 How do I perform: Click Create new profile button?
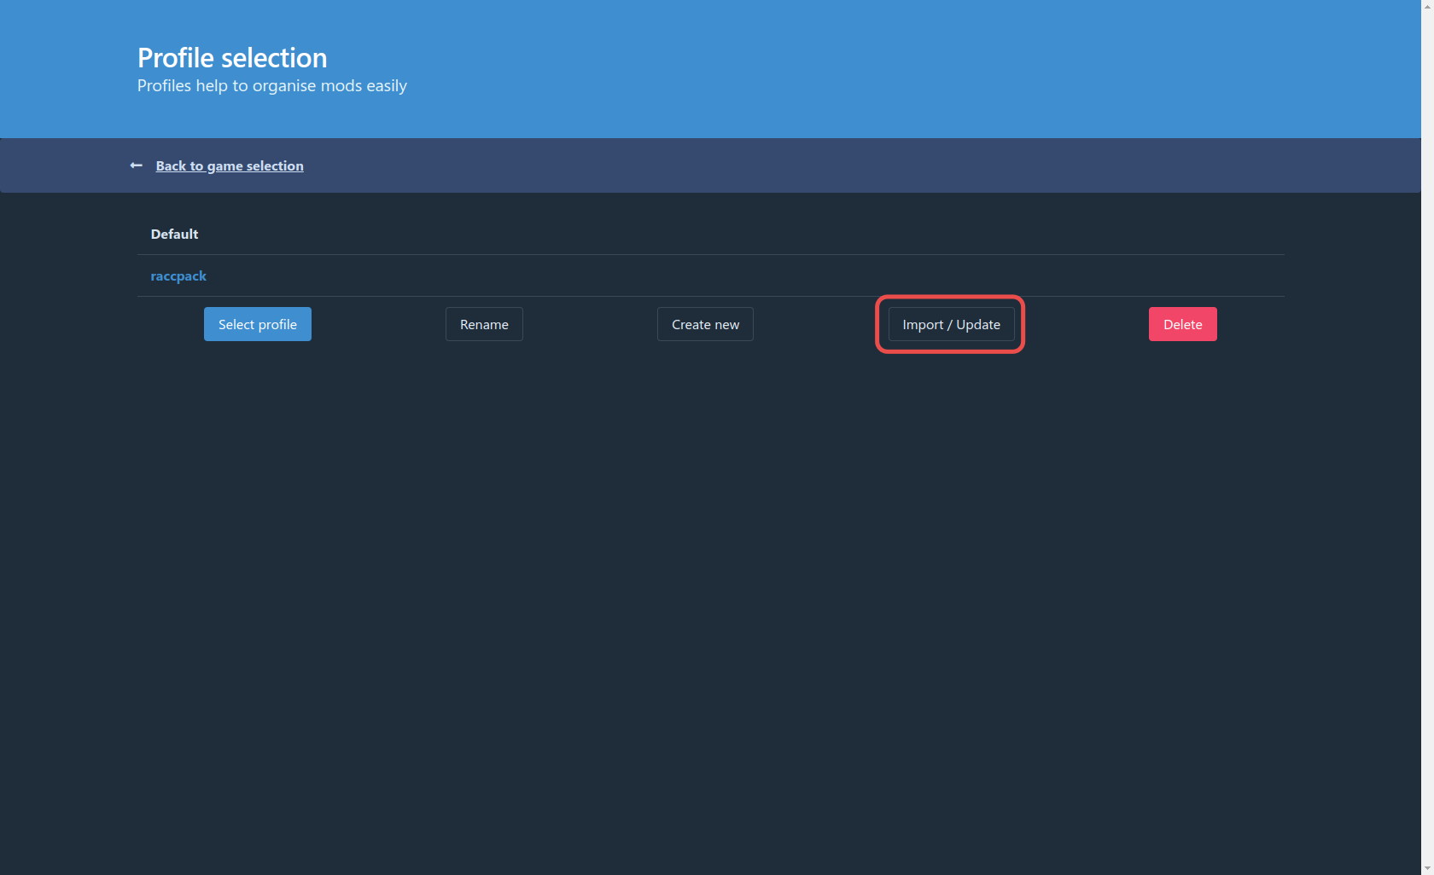click(705, 325)
